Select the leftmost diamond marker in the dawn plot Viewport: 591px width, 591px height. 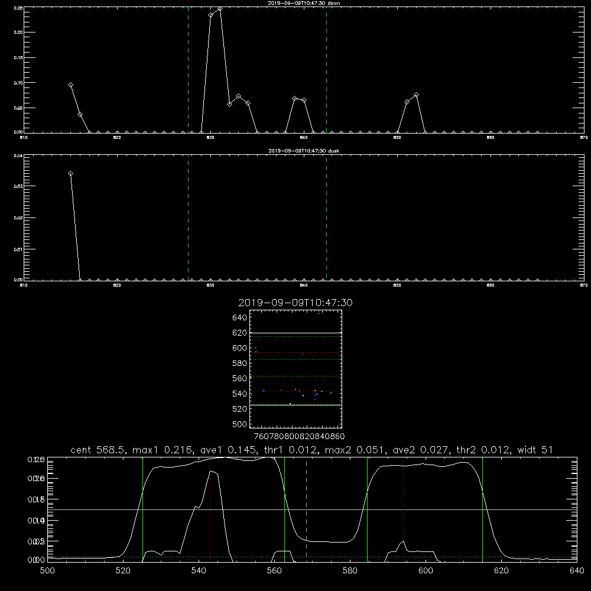click(x=70, y=85)
